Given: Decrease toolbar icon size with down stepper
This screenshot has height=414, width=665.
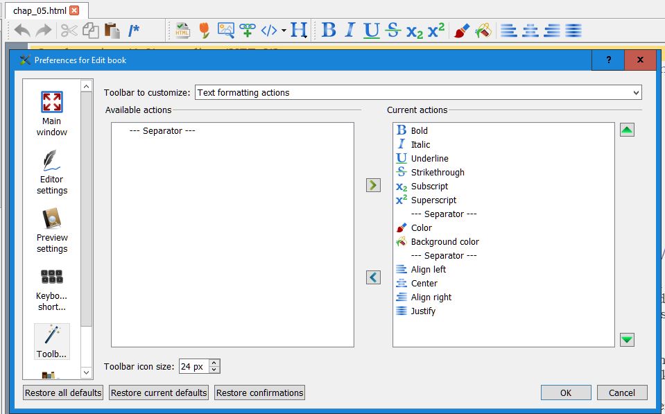Looking at the screenshot, I should click(x=214, y=370).
